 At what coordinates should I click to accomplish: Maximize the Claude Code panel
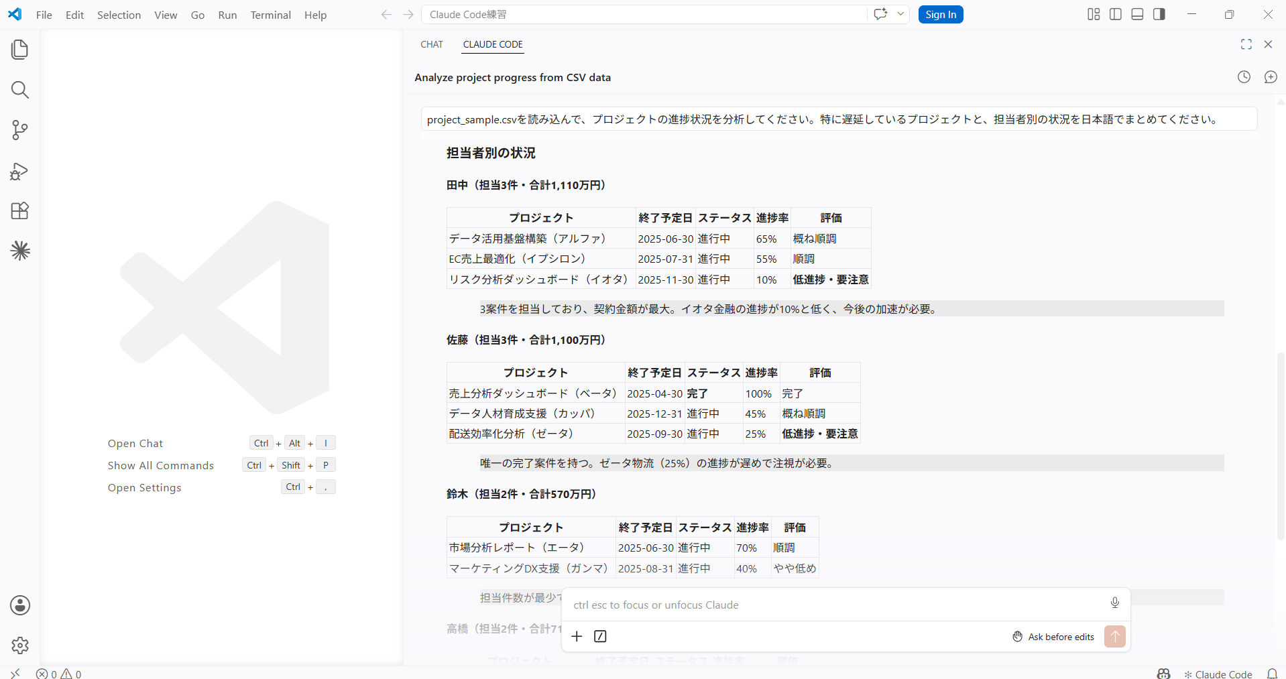click(1246, 44)
